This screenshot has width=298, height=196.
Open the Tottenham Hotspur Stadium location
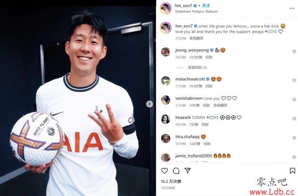tap(196, 11)
